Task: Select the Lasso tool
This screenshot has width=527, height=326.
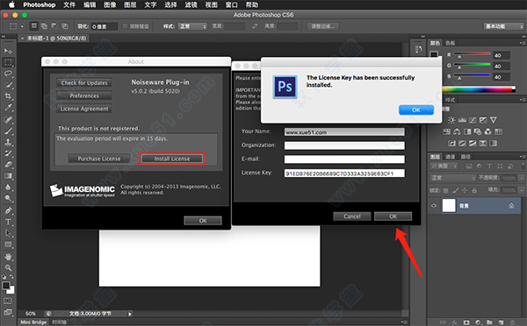Action: click(x=8, y=74)
